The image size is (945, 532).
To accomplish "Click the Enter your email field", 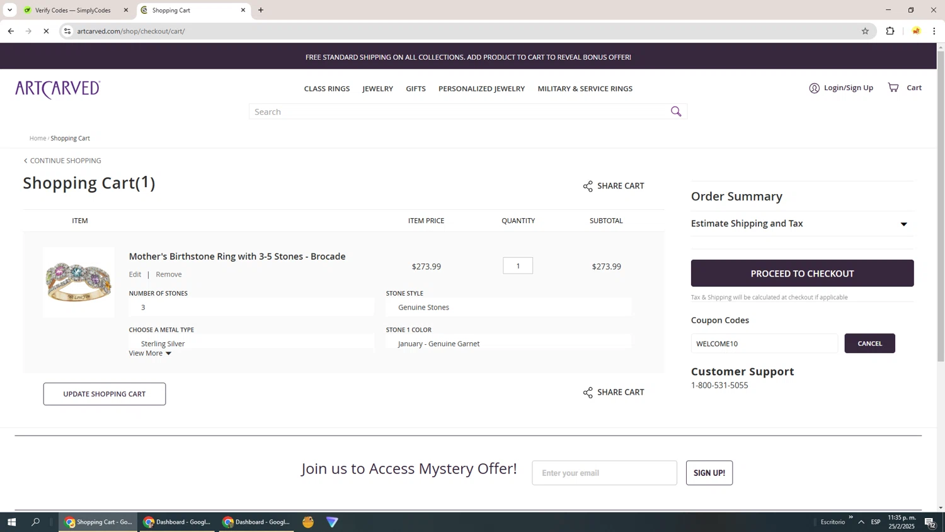I will [604, 473].
